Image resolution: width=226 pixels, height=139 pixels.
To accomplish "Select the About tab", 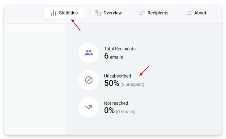I will (196, 13).
